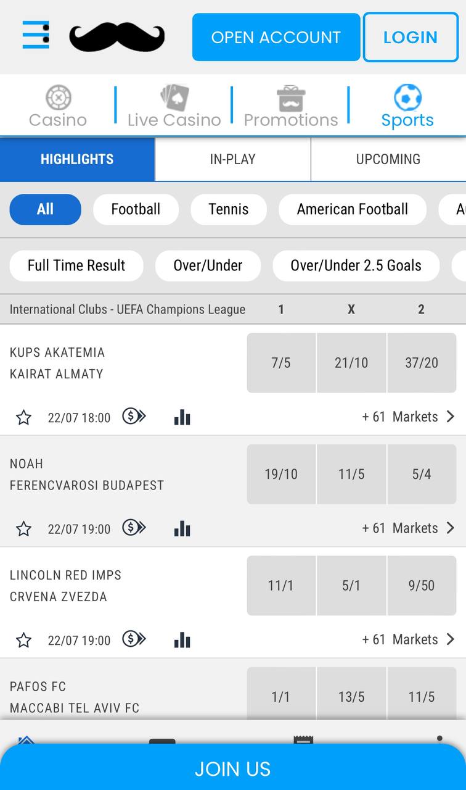The width and height of the screenshot is (466, 790).
Task: Open the Live Casino cards icon
Action: coord(174,98)
